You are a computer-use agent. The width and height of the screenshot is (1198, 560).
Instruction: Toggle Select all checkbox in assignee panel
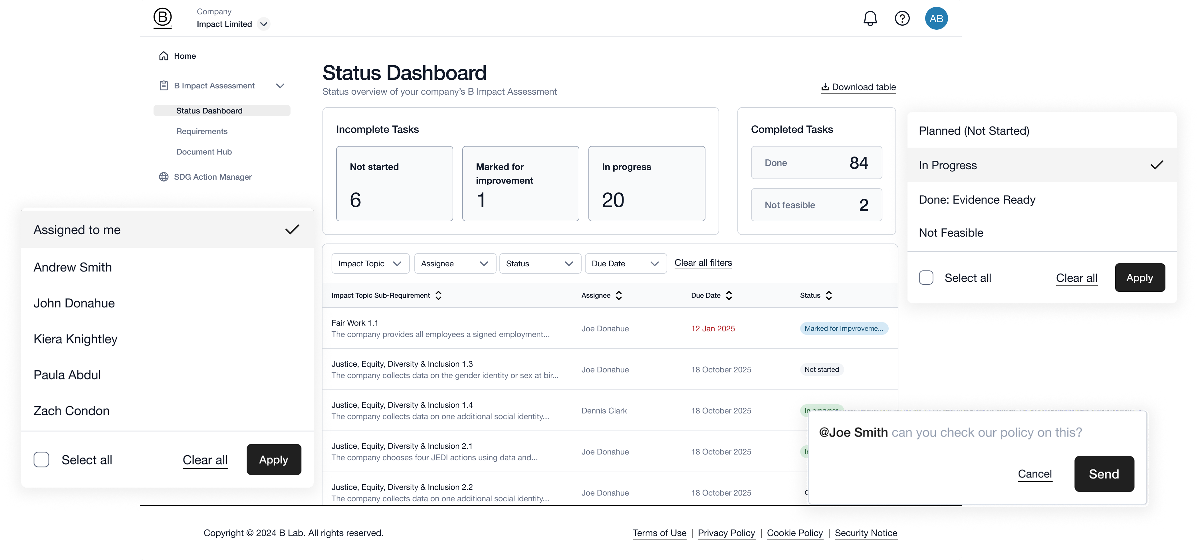[x=41, y=460]
